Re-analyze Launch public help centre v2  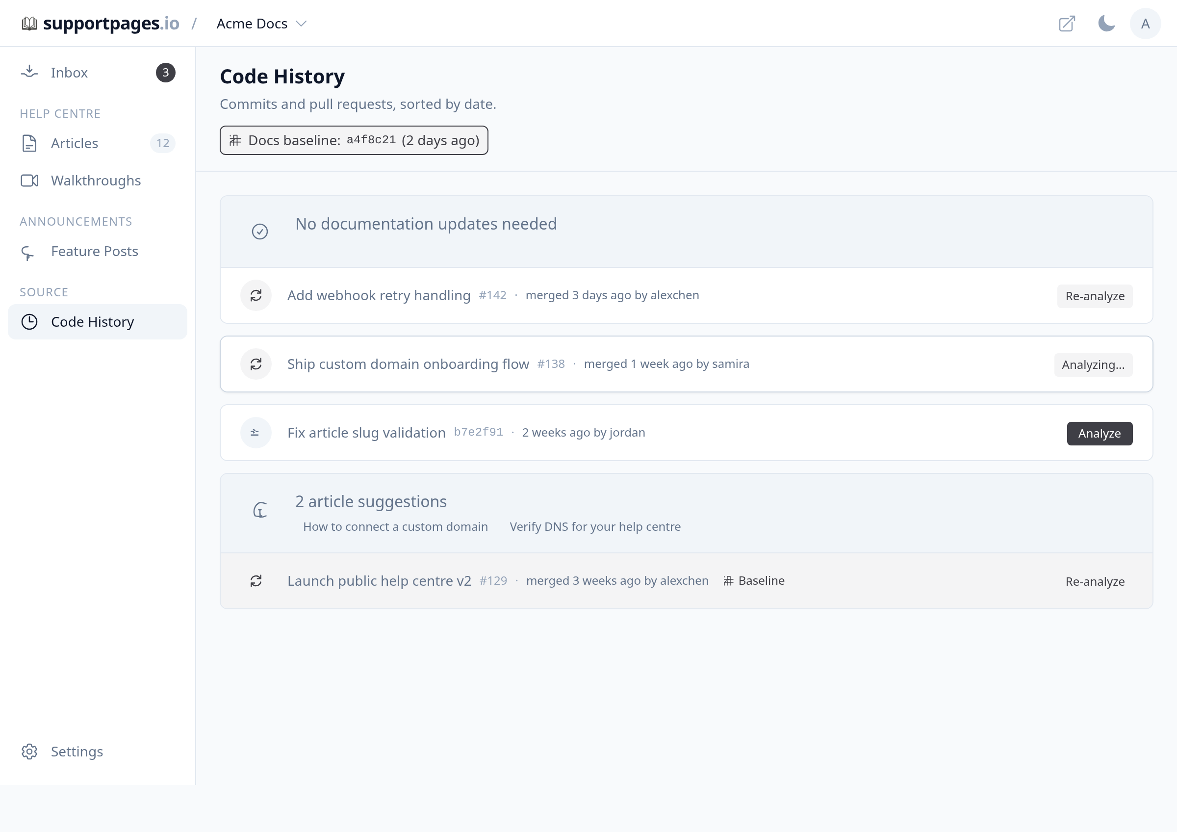(1095, 581)
